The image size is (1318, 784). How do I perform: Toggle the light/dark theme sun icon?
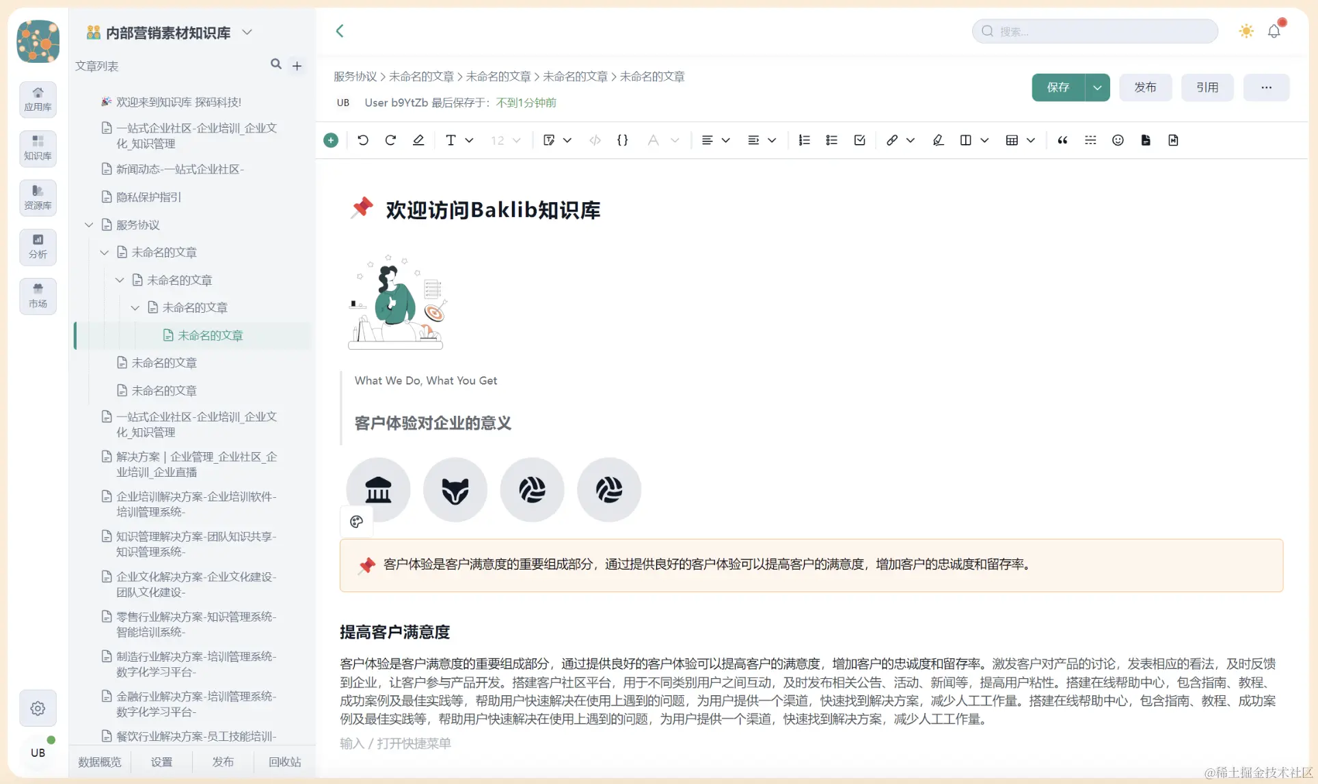[1246, 31]
